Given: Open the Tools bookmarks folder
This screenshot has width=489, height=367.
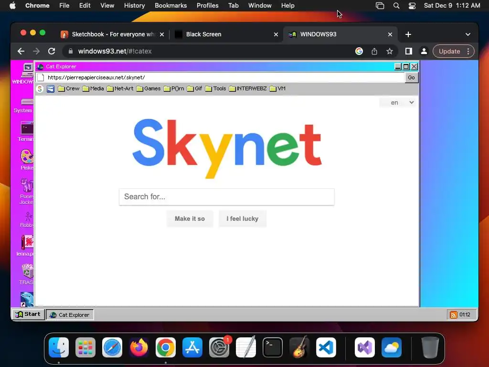Looking at the screenshot, I should coord(215,88).
